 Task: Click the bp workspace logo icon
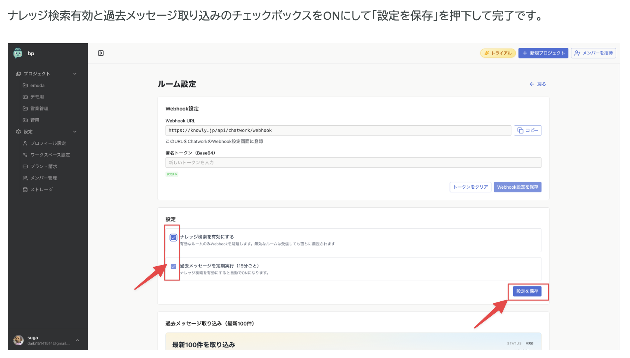(19, 53)
